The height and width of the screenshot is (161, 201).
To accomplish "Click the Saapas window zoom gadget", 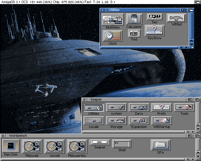I will pyautogui.click(x=190, y=100).
